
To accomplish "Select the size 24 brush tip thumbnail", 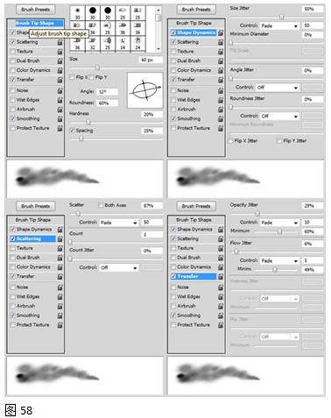I will 137,43.
